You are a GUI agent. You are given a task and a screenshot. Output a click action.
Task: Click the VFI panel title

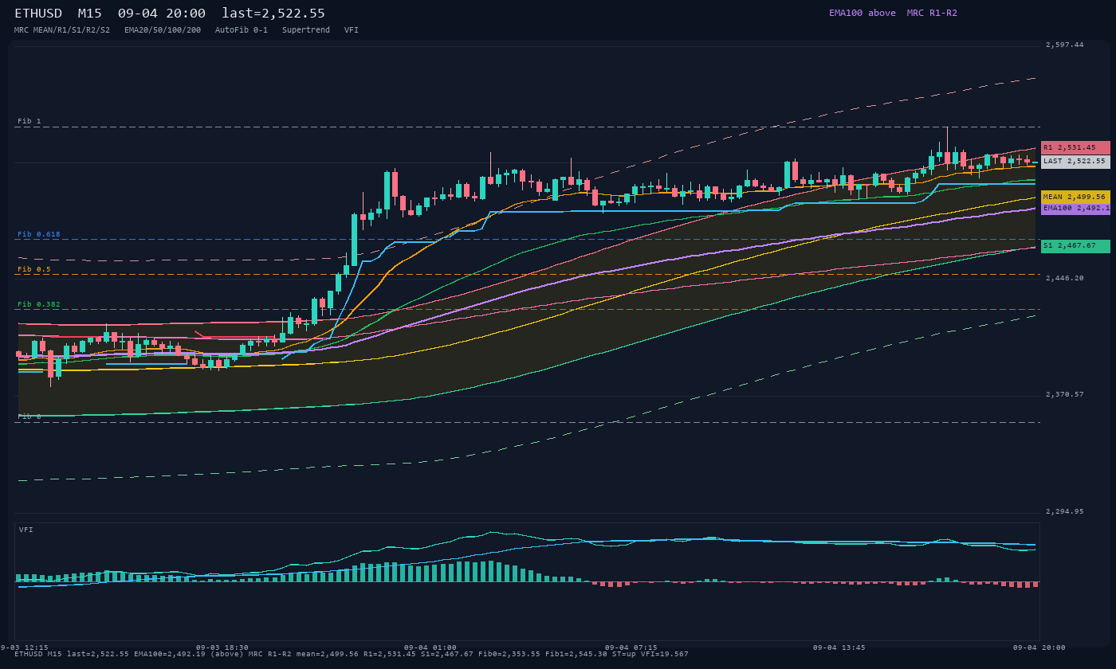(x=26, y=530)
